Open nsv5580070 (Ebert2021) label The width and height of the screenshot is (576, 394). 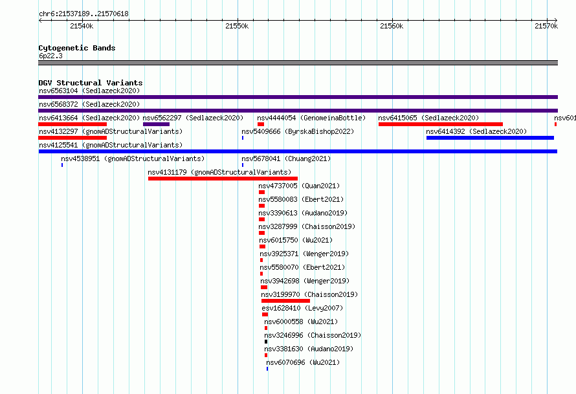[x=302, y=267]
